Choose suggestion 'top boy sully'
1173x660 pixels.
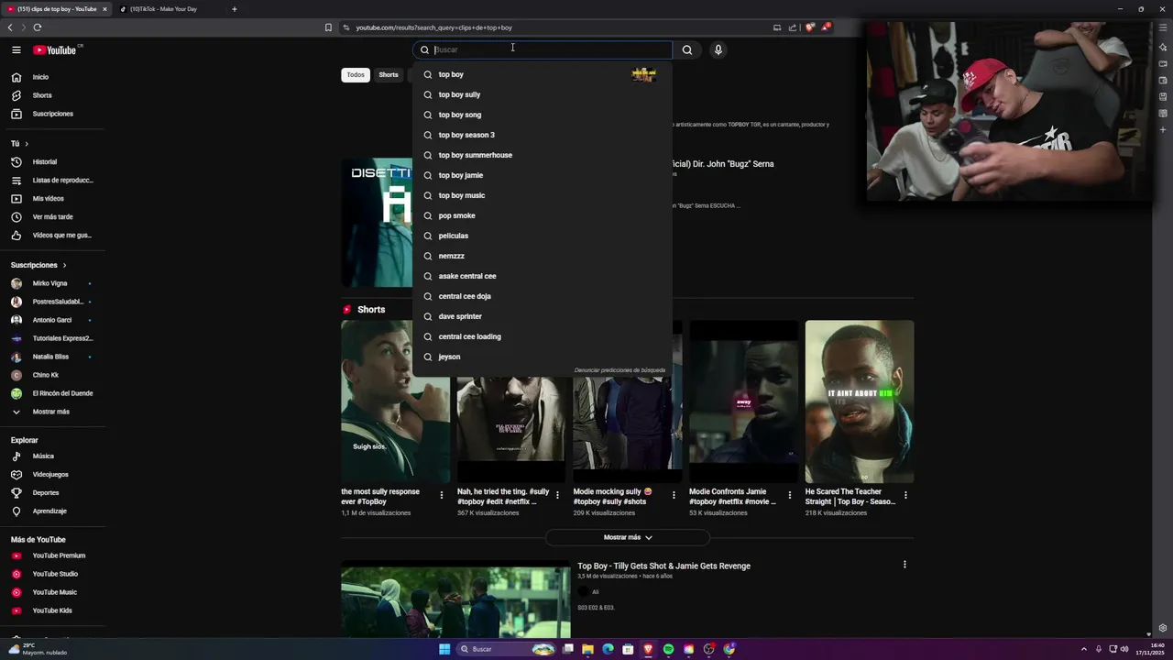543,94
